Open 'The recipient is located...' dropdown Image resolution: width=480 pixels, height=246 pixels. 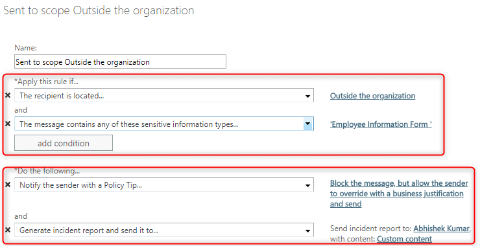(x=163, y=95)
